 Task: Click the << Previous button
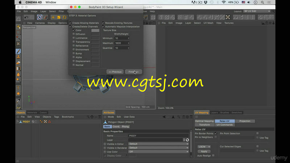[x=115, y=72]
